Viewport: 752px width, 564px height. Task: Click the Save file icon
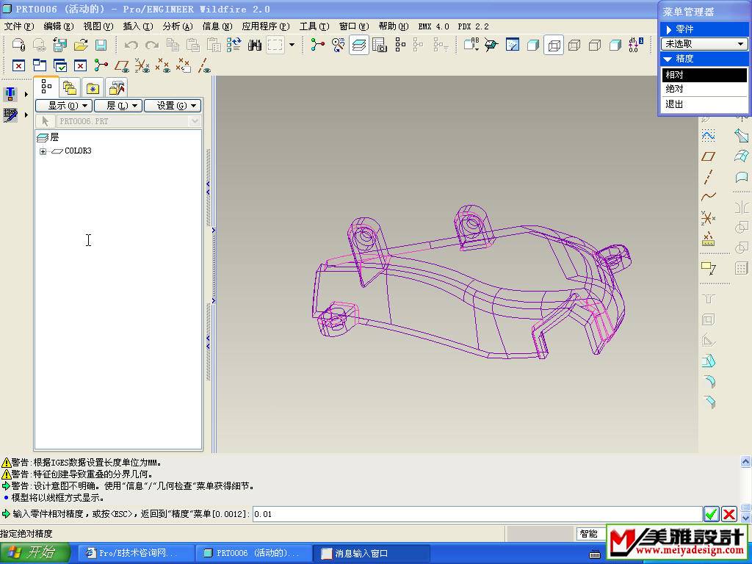click(101, 46)
